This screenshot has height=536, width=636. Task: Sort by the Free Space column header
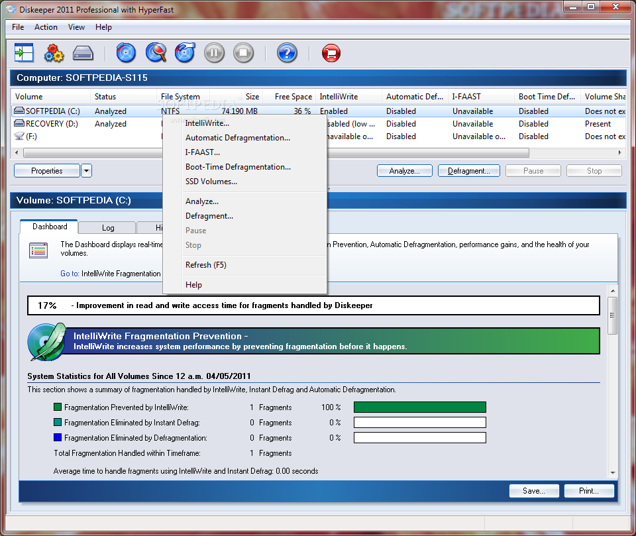(290, 97)
